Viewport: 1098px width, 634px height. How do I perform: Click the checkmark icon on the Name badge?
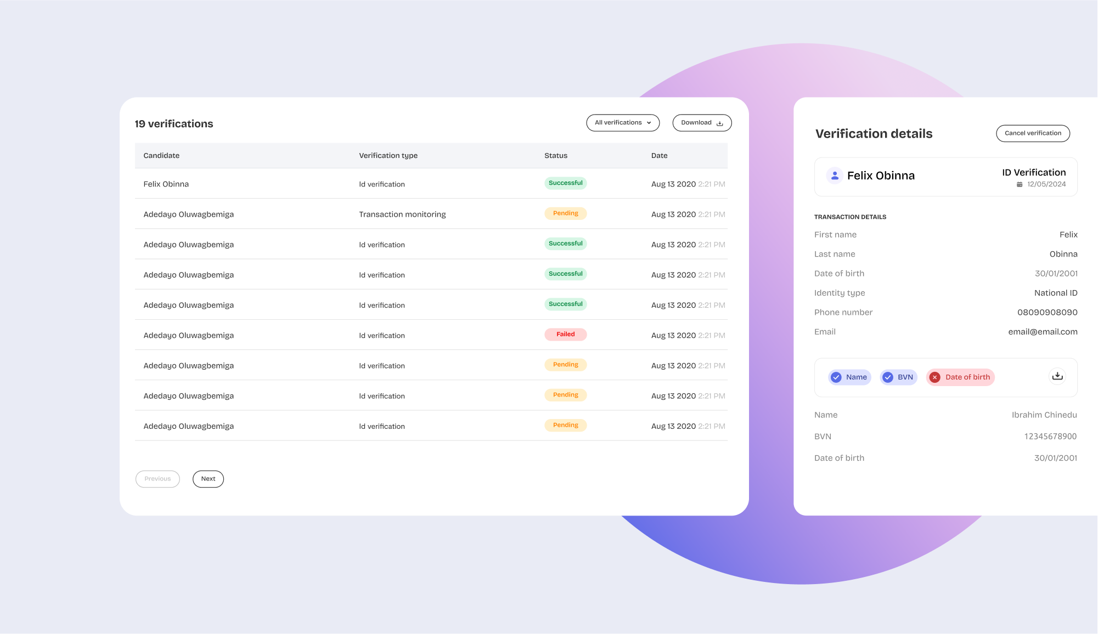(x=836, y=377)
